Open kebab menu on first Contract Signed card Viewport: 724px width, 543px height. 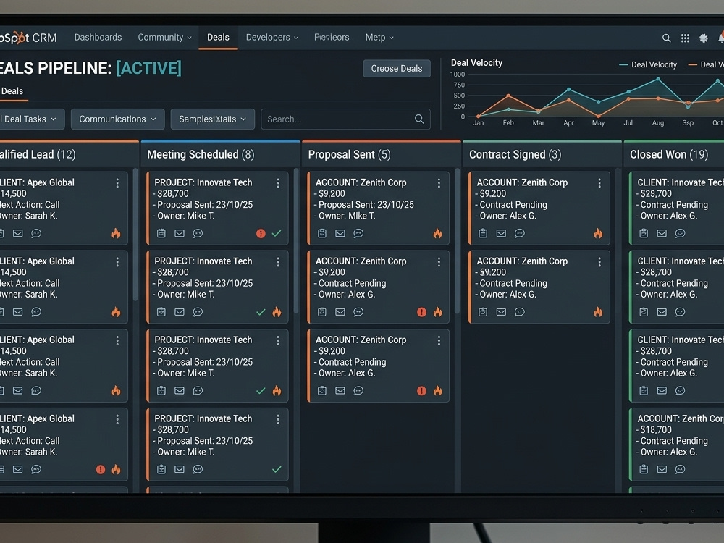coord(599,183)
